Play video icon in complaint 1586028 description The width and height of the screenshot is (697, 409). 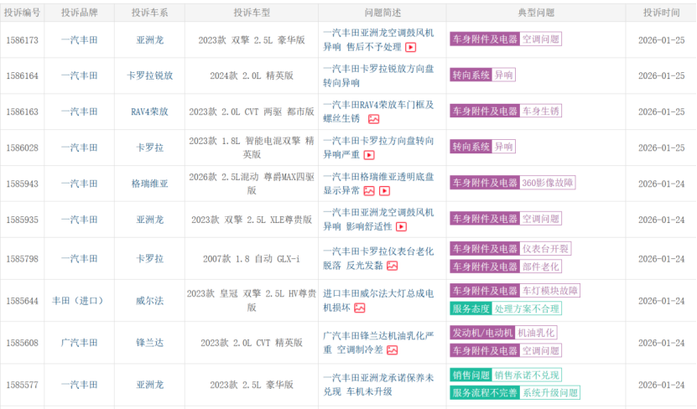369,155
